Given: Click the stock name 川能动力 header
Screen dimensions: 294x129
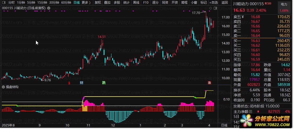Looking at the screenshot, I should [241, 4].
